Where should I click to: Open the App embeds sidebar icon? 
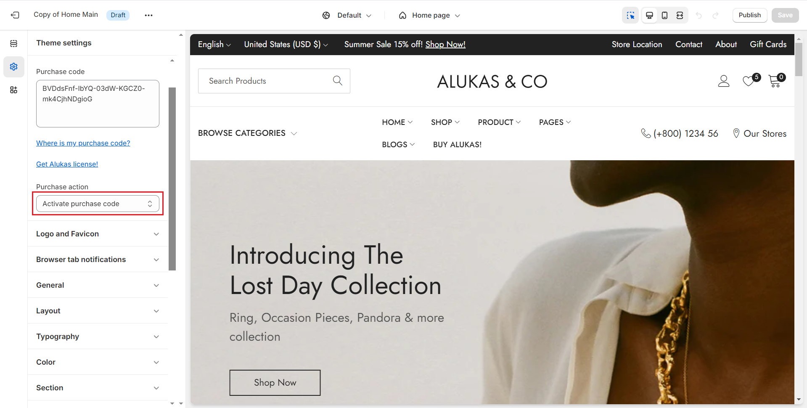click(14, 90)
